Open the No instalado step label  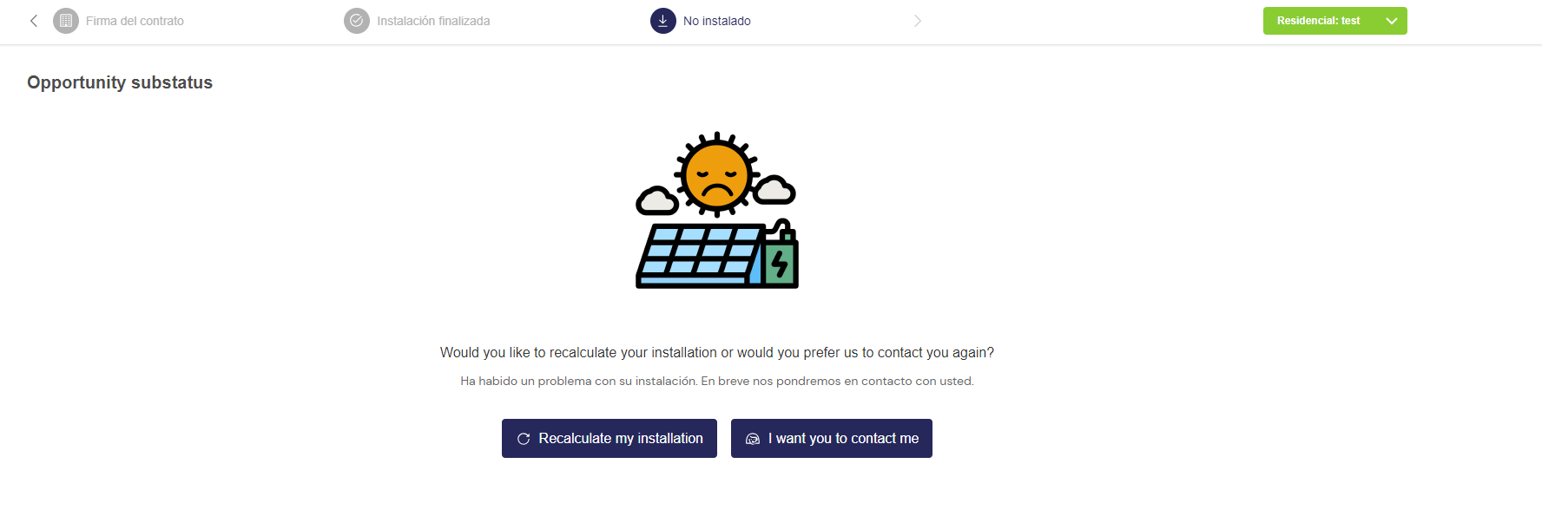(x=717, y=21)
